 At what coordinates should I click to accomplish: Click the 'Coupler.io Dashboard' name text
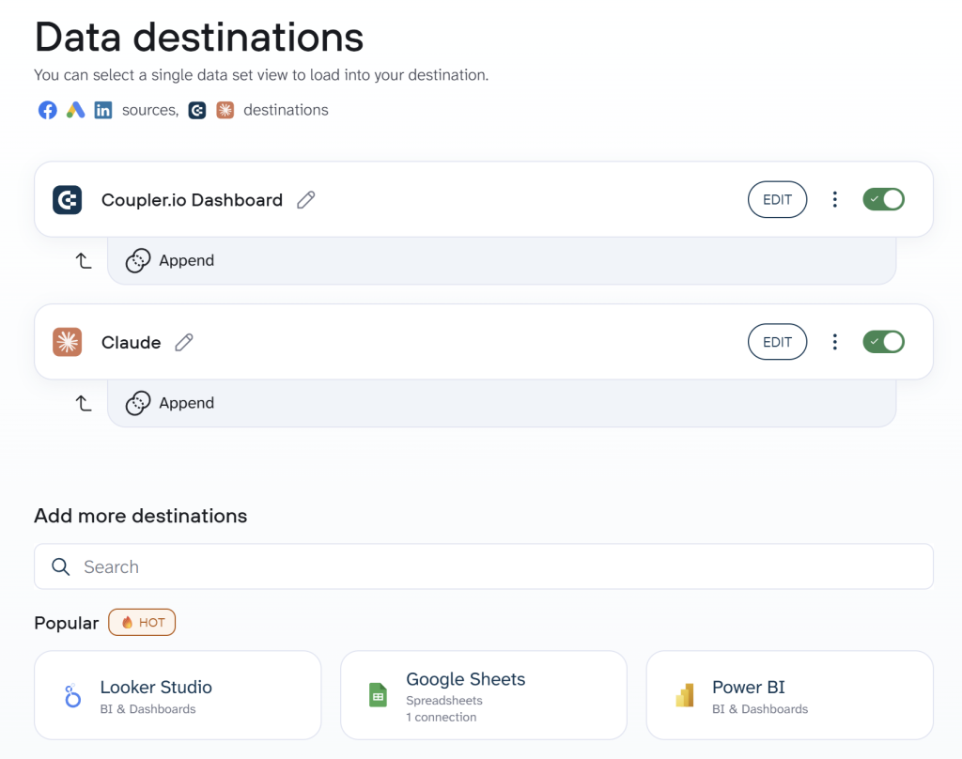(x=192, y=200)
